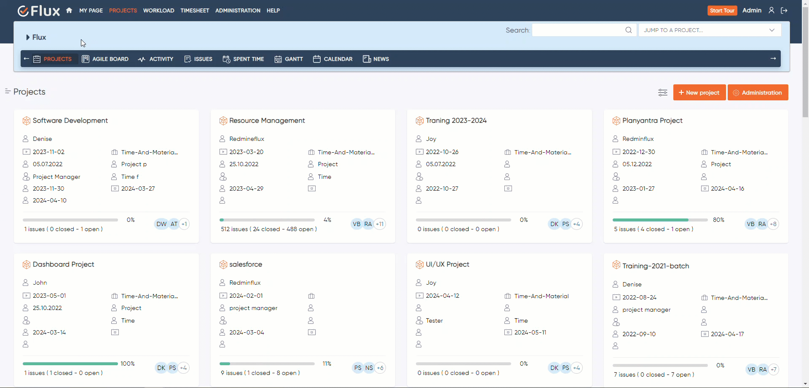809x388 pixels.
Task: Switch to the Gantt tab
Action: [x=289, y=59]
